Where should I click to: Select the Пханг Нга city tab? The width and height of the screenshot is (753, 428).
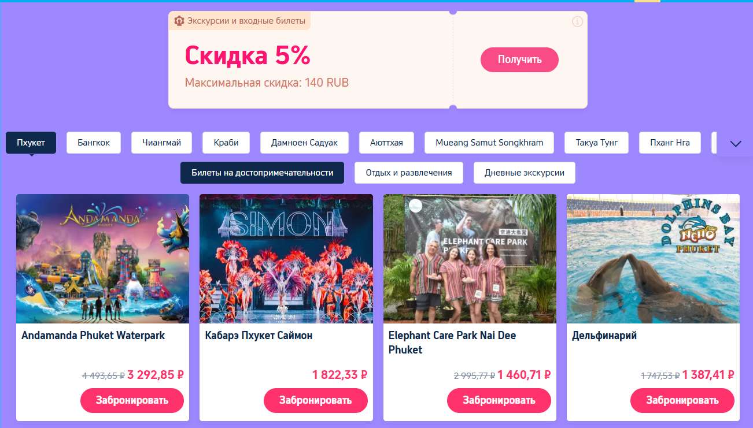click(x=670, y=143)
